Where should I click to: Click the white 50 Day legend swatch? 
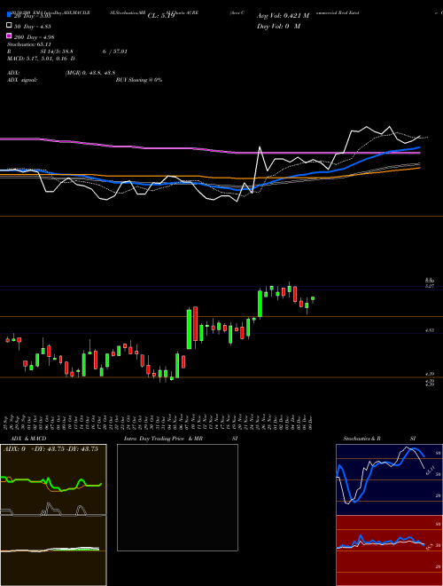click(9, 26)
